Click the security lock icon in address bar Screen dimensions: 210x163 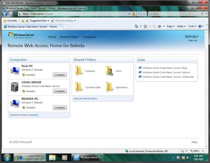pos(133,14)
